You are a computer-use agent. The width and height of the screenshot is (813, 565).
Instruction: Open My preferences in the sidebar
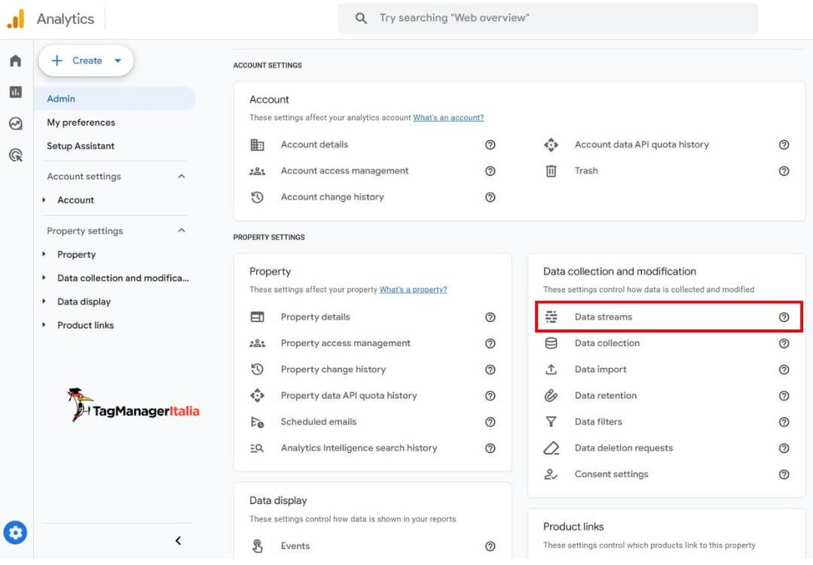click(x=81, y=122)
